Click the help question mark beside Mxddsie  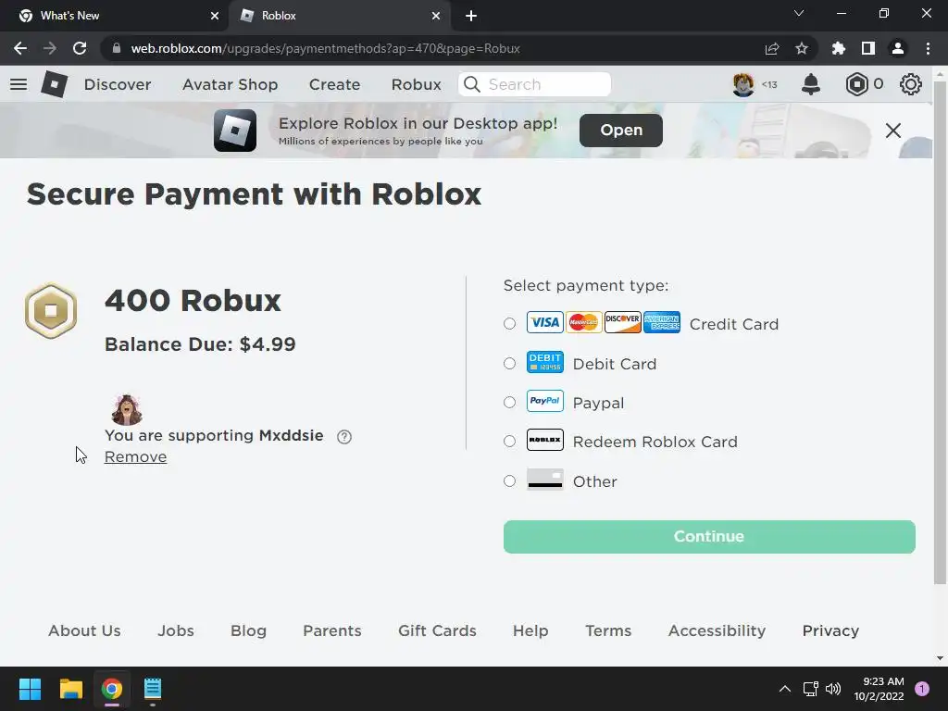344,437
